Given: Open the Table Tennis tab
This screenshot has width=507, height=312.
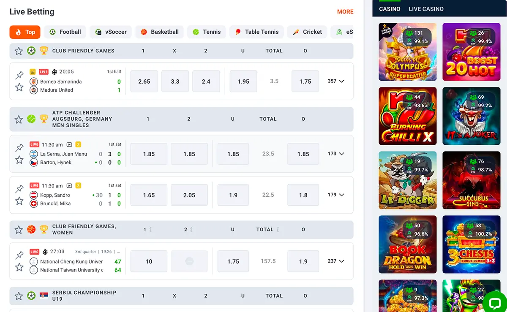Looking at the screenshot, I should pyautogui.click(x=256, y=32).
